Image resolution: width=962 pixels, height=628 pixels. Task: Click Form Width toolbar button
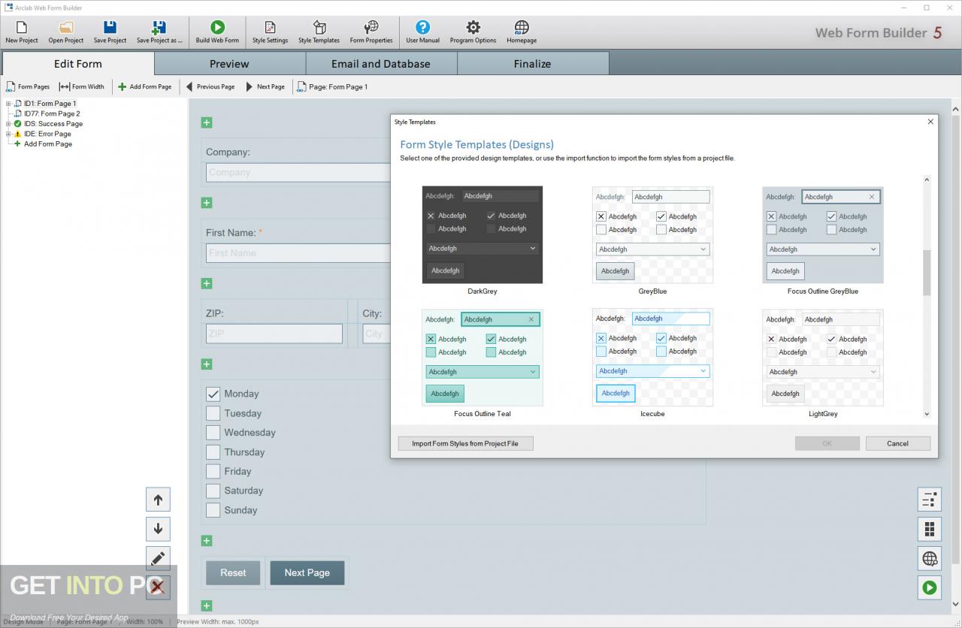(82, 86)
